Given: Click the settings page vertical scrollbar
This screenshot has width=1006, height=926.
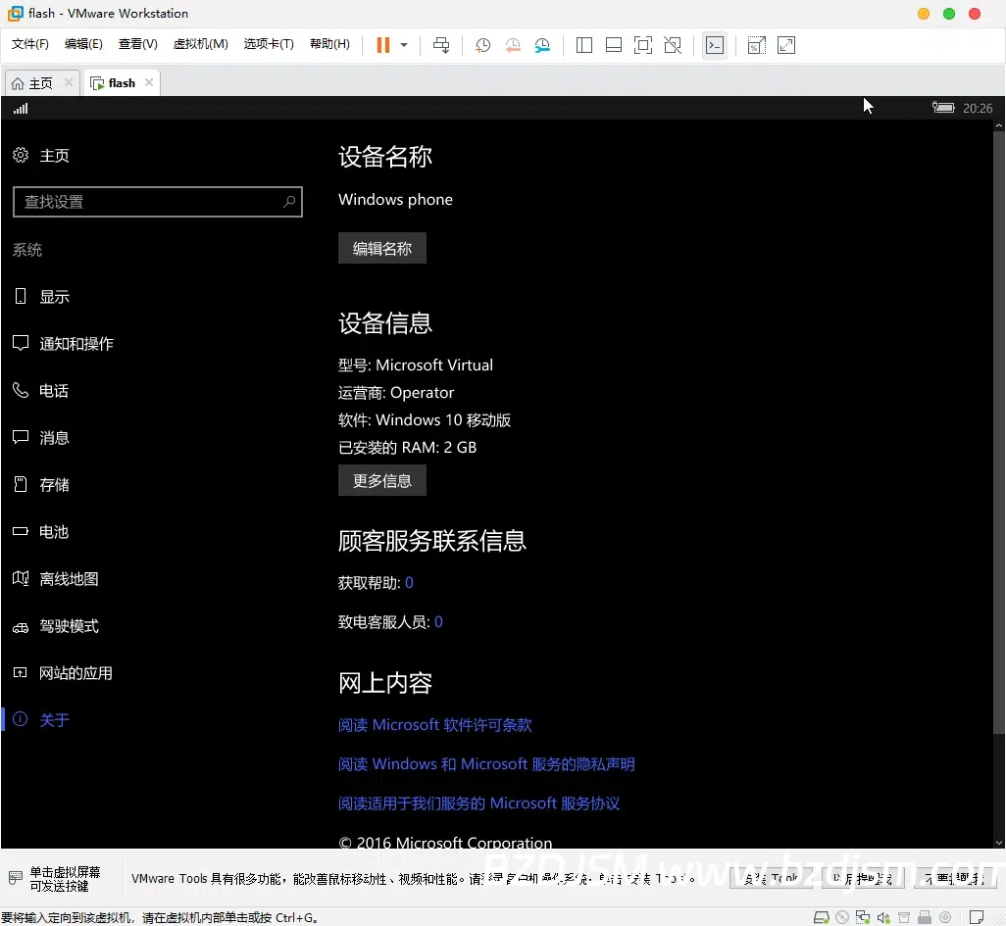Looking at the screenshot, I should pos(998,433).
